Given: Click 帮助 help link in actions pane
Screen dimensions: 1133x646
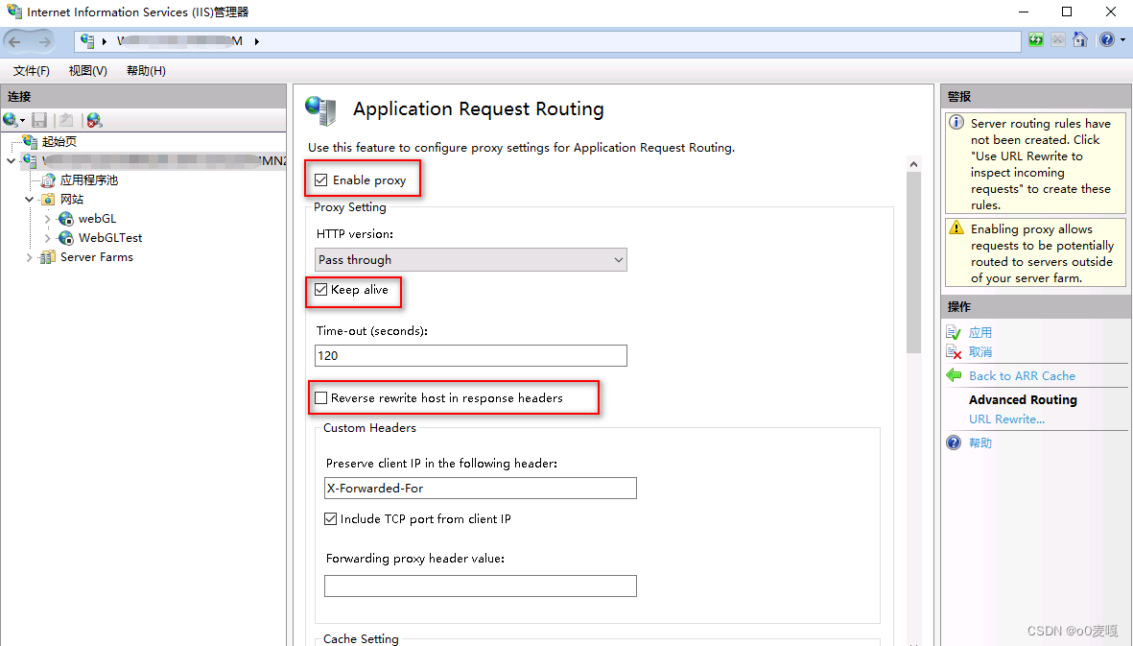Looking at the screenshot, I should tap(980, 443).
